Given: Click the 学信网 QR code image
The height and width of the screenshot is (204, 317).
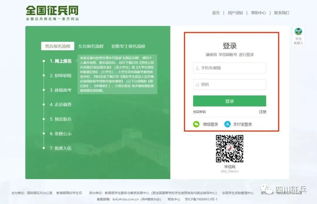Looking at the screenshot, I should coord(230,149).
